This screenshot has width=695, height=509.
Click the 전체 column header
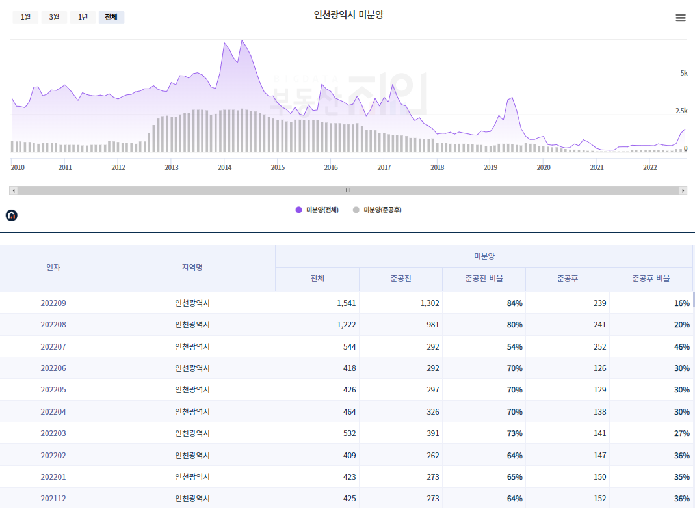pos(317,279)
